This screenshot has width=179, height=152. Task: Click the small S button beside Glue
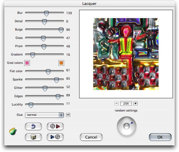[68, 115]
